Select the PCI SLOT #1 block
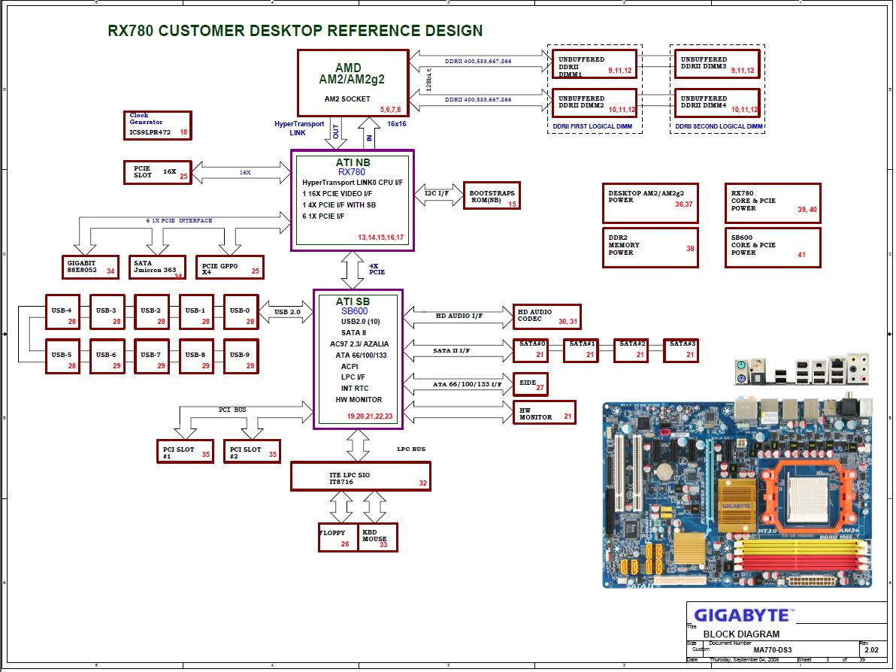 click(185, 451)
